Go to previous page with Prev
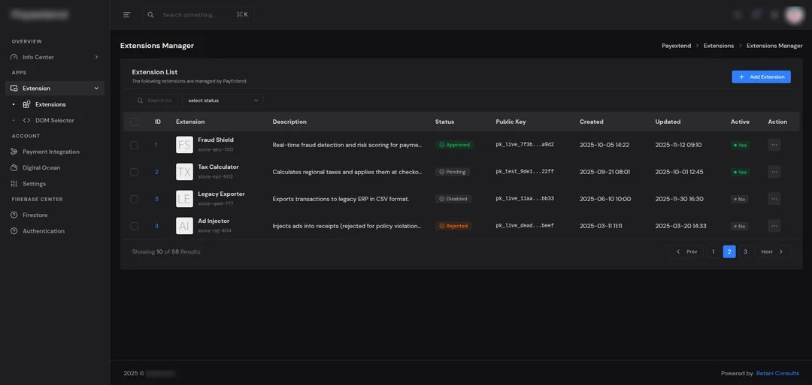Viewport: 812px width, 385px height. pyautogui.click(x=686, y=251)
